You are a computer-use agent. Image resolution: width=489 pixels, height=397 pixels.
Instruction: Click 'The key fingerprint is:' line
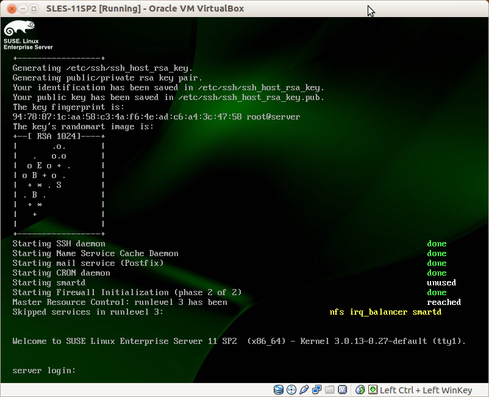click(x=68, y=107)
